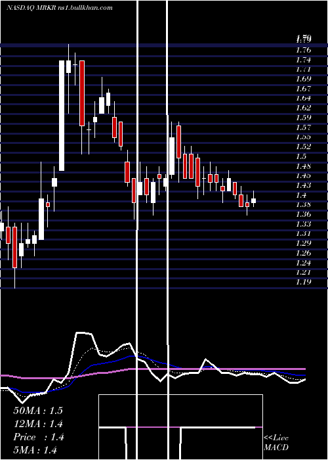
Task: Click the 1.76 price axis label
Action: click(303, 50)
